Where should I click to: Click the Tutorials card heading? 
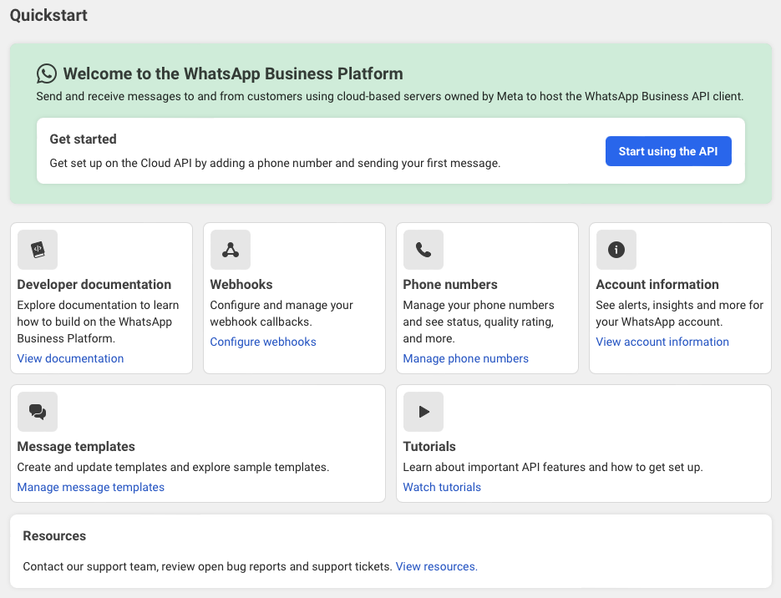click(x=429, y=446)
